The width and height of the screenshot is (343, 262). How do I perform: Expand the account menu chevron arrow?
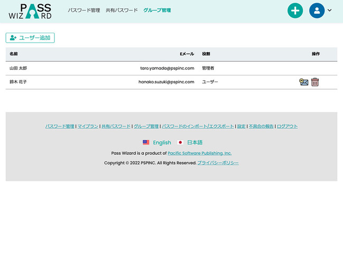[330, 11]
